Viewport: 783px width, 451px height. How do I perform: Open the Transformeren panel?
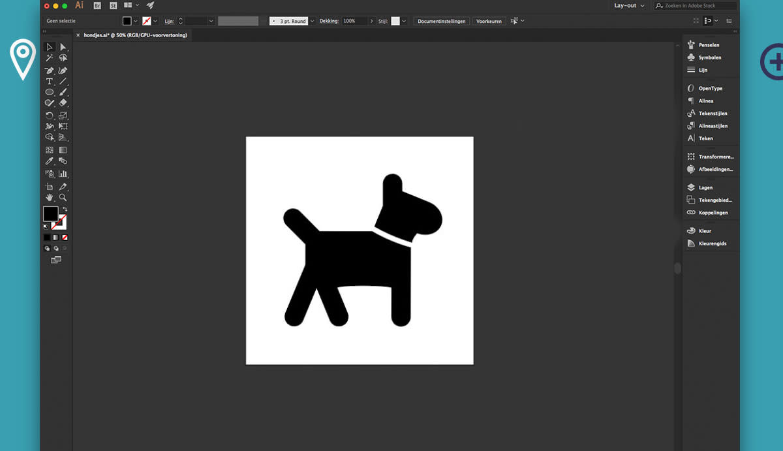710,157
